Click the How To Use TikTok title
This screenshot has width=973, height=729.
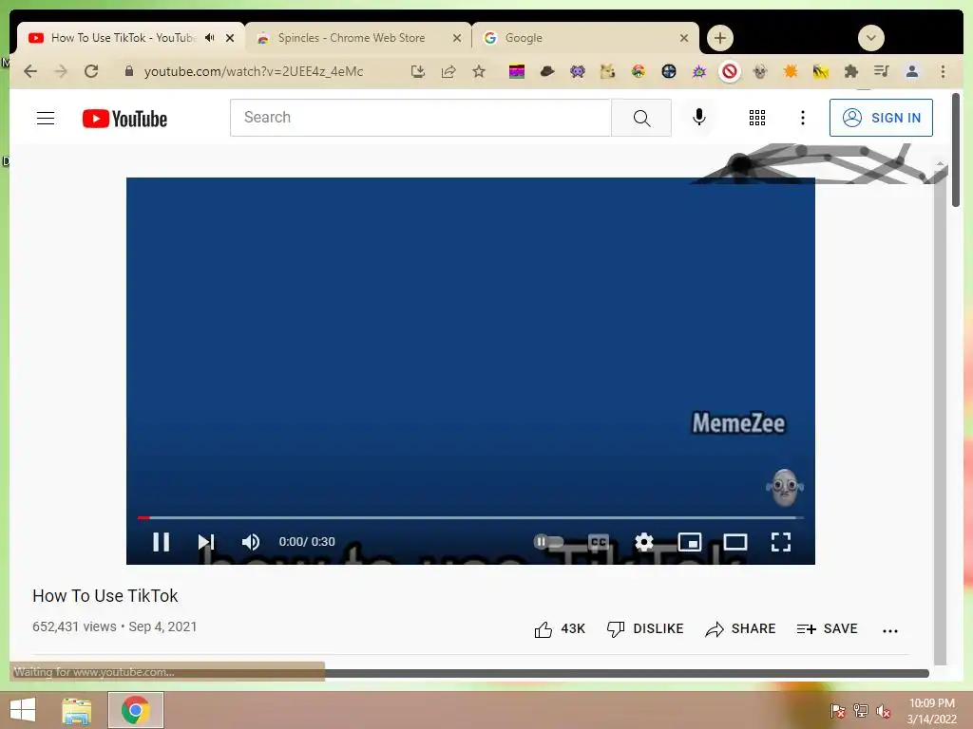pos(105,596)
